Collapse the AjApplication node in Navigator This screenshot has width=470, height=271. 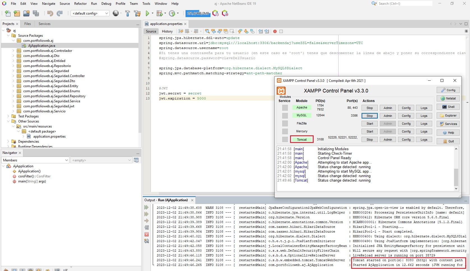[3, 166]
